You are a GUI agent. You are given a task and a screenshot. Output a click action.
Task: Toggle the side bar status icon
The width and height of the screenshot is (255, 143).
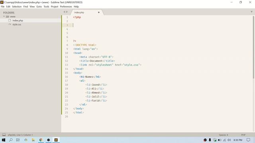[4, 135]
